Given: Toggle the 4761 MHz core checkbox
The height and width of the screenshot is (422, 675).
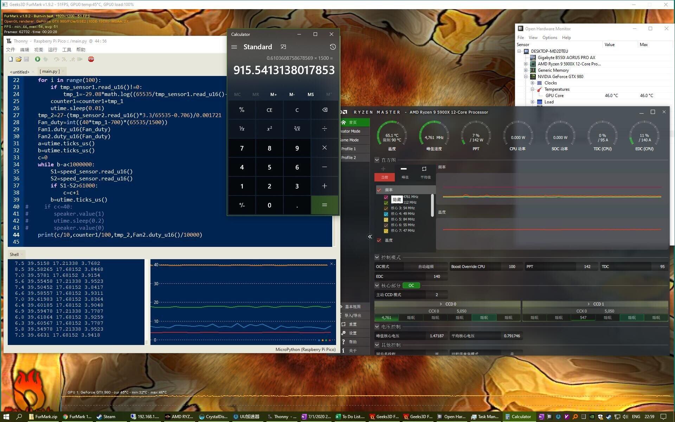Looking at the screenshot, I should coord(386,197).
